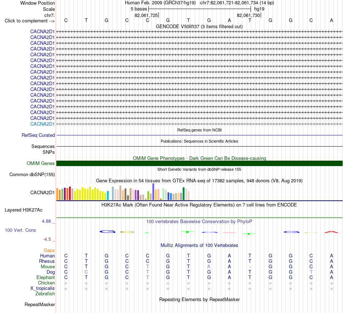
Task: Click the CACNA2D1 label beside GTEx bar chart
Action: tap(43, 192)
